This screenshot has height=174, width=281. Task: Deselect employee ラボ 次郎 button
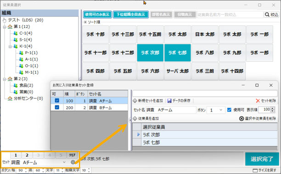pyautogui.click(x=150, y=53)
